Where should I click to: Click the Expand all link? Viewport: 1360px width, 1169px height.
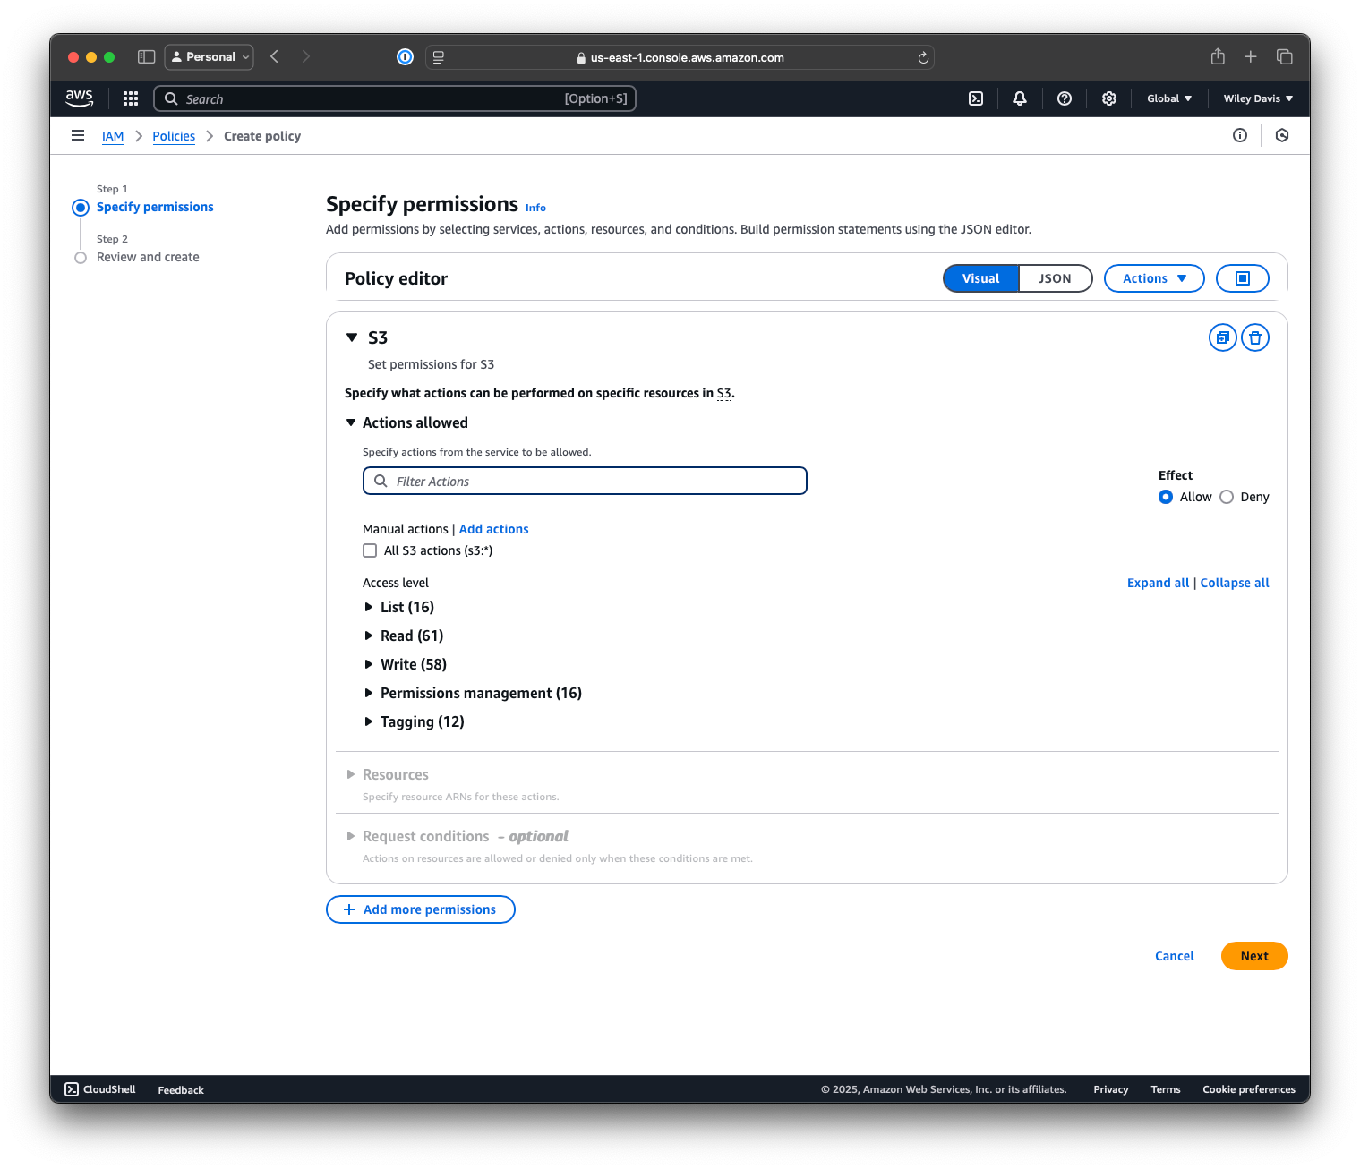(x=1158, y=583)
